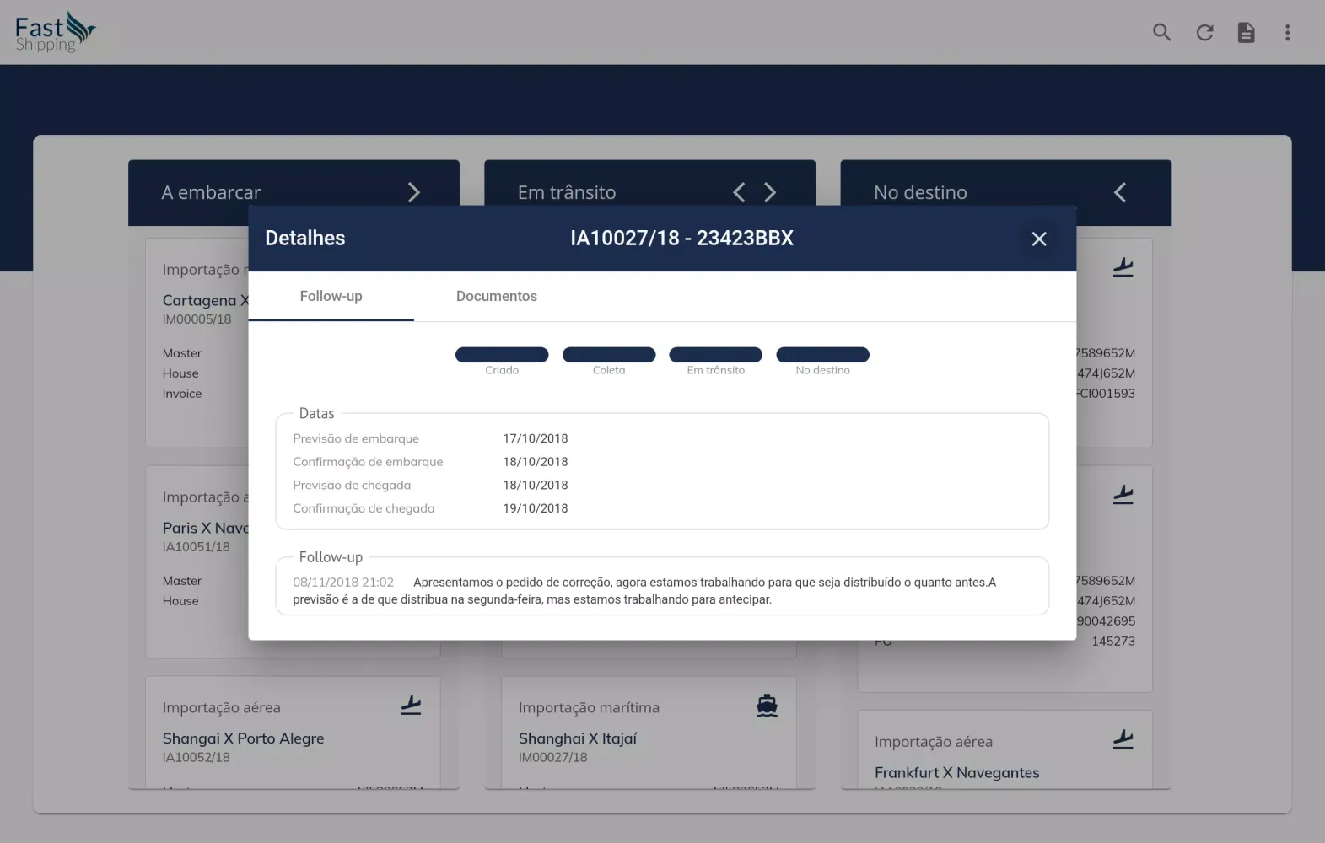Image resolution: width=1325 pixels, height=843 pixels.
Task: Click the search magnifier icon
Action: point(1161,32)
